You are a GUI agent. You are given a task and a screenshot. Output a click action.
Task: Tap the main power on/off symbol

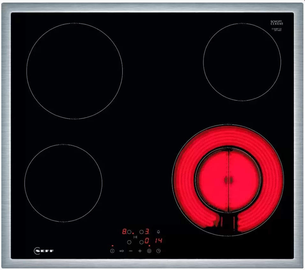112,251
